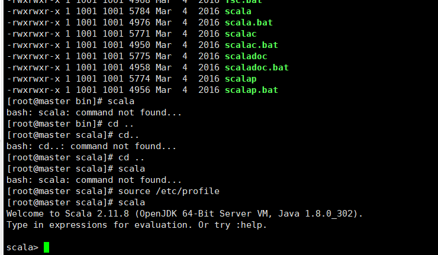
Task: Click the '[root@master bin]# scala' command line
Action: click(70, 101)
